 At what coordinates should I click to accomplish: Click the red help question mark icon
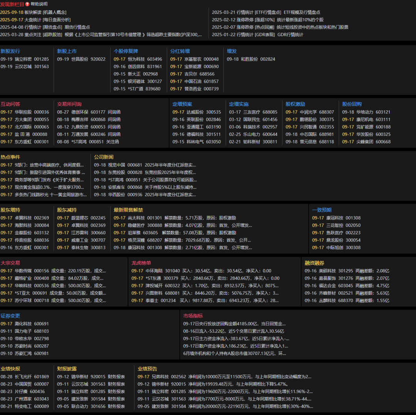(27, 4)
